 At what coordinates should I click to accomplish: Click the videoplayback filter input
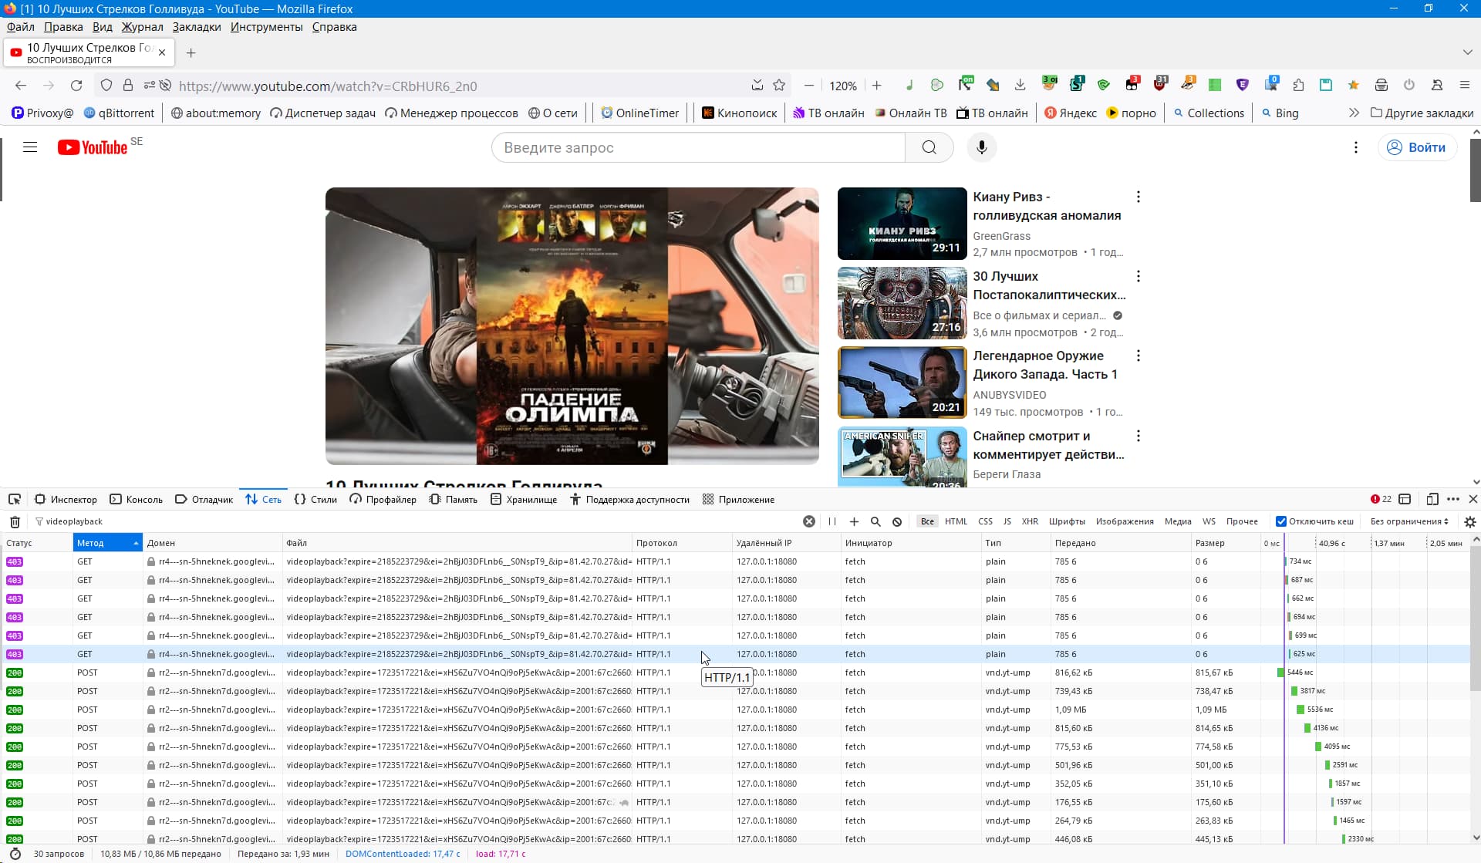(x=417, y=521)
